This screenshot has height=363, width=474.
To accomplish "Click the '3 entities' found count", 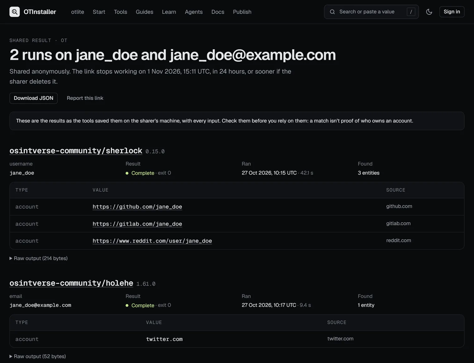I will pos(369,173).
